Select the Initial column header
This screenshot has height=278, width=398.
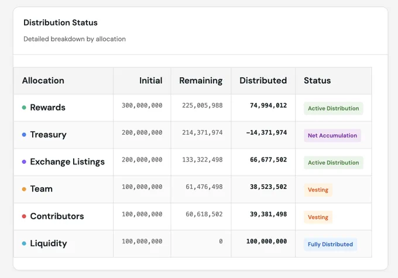pos(151,81)
